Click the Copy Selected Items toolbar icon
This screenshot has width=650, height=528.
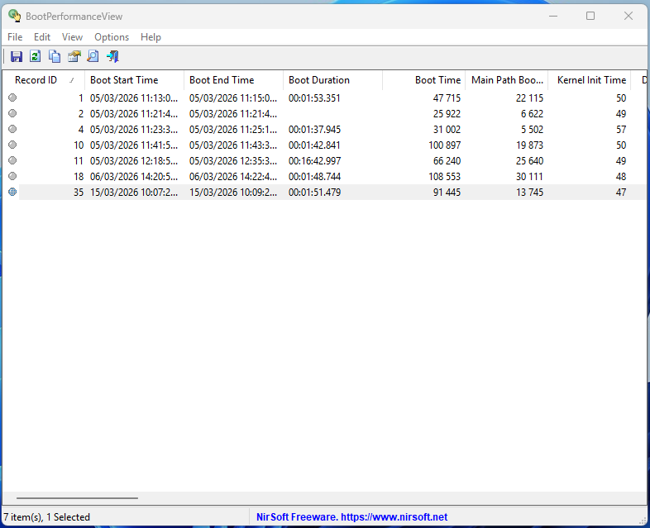click(x=55, y=56)
